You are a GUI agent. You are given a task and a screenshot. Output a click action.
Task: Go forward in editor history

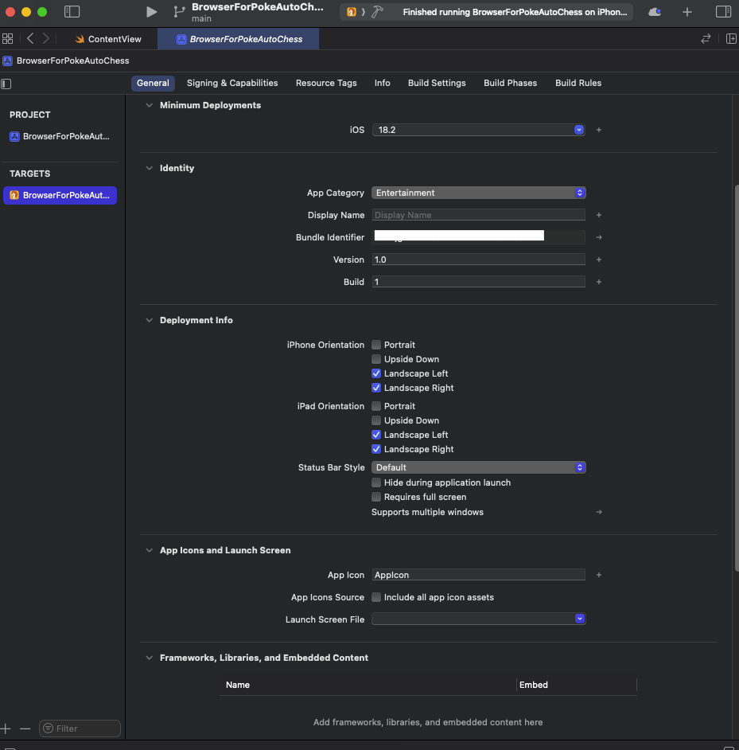point(46,39)
